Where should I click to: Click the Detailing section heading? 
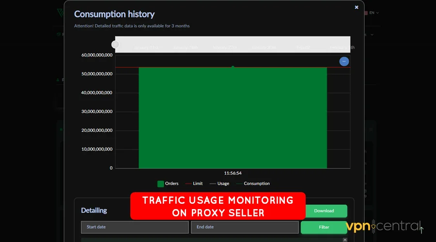pos(94,211)
